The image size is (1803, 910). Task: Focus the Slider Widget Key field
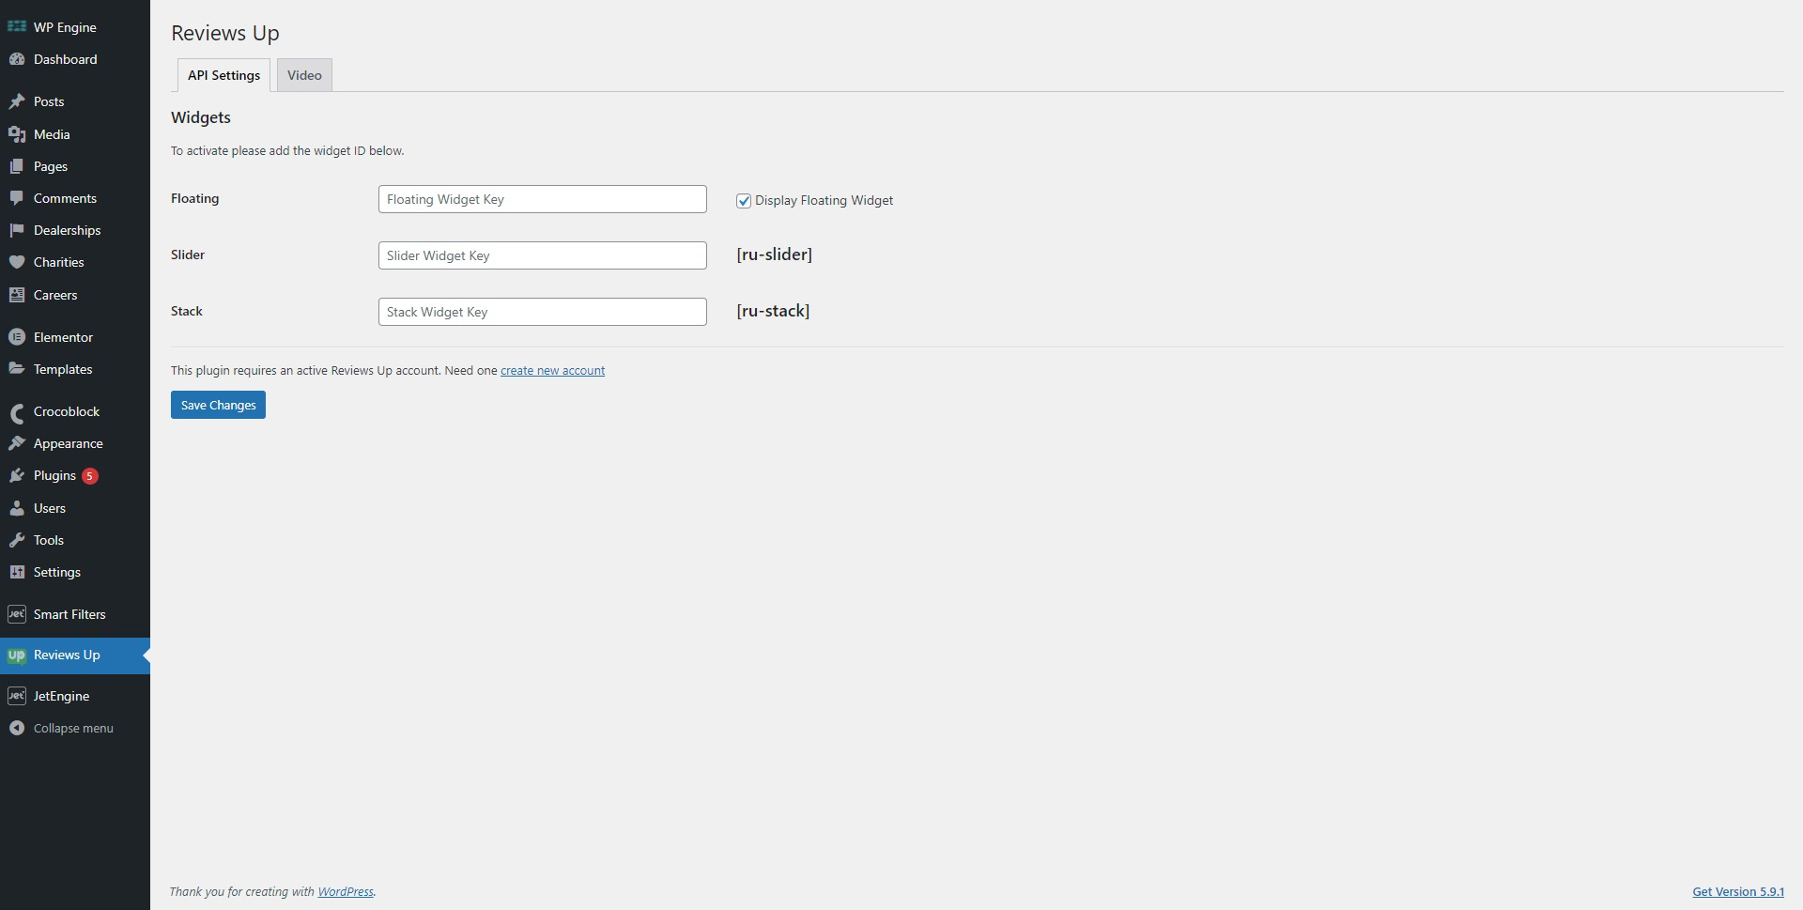point(543,255)
